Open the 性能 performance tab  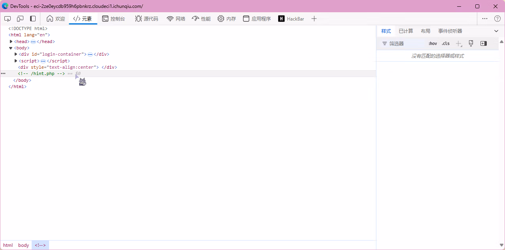pyautogui.click(x=201, y=19)
